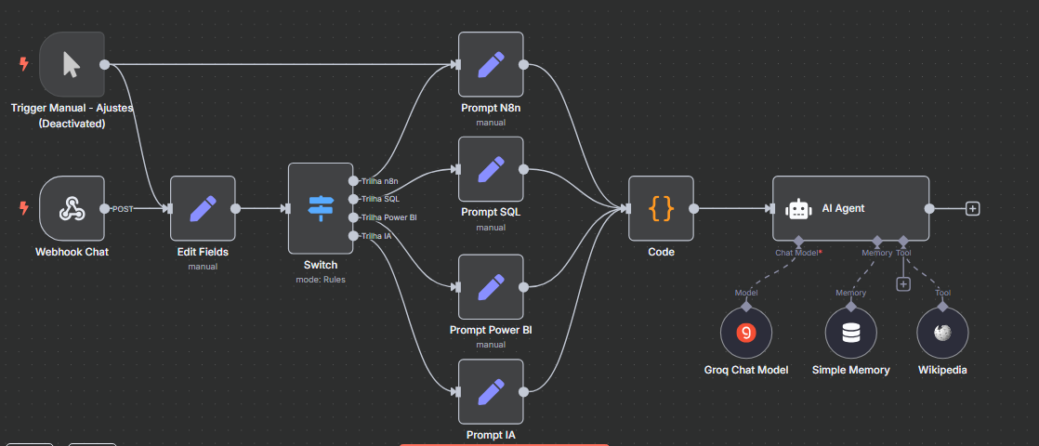Click the Prompt Power BI output connector
This screenshot has height=446, width=1039.
click(523, 287)
